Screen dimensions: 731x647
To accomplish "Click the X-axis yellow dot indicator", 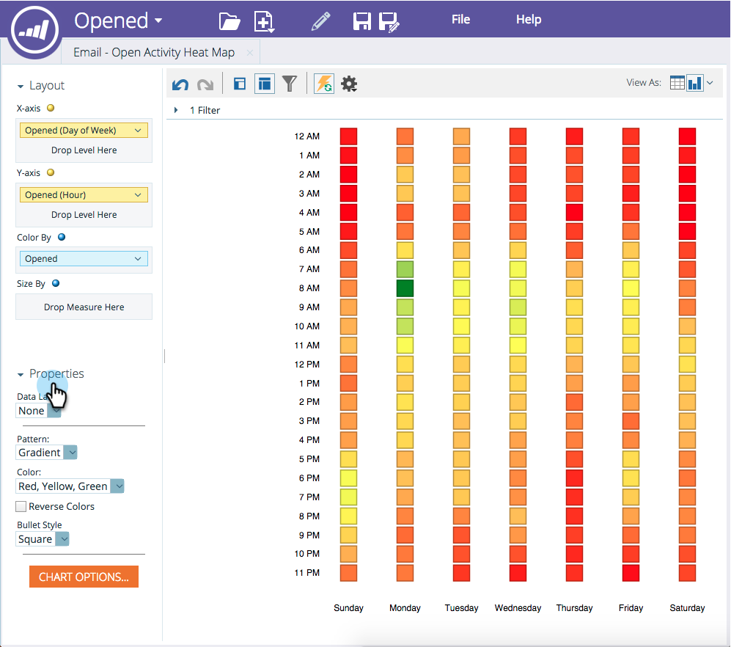I will tap(51, 108).
